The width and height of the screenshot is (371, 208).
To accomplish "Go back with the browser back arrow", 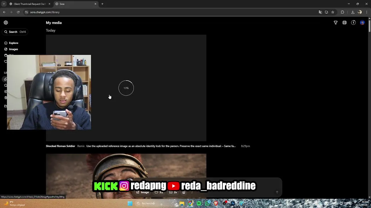I will pos(4,12).
